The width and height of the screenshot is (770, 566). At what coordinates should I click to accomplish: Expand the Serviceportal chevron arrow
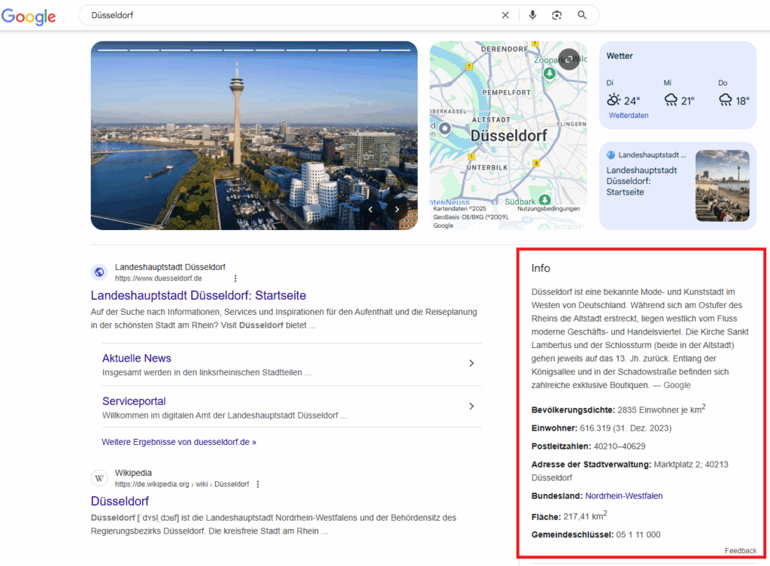[471, 407]
